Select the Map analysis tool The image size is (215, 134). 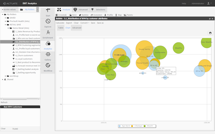click(119, 15)
